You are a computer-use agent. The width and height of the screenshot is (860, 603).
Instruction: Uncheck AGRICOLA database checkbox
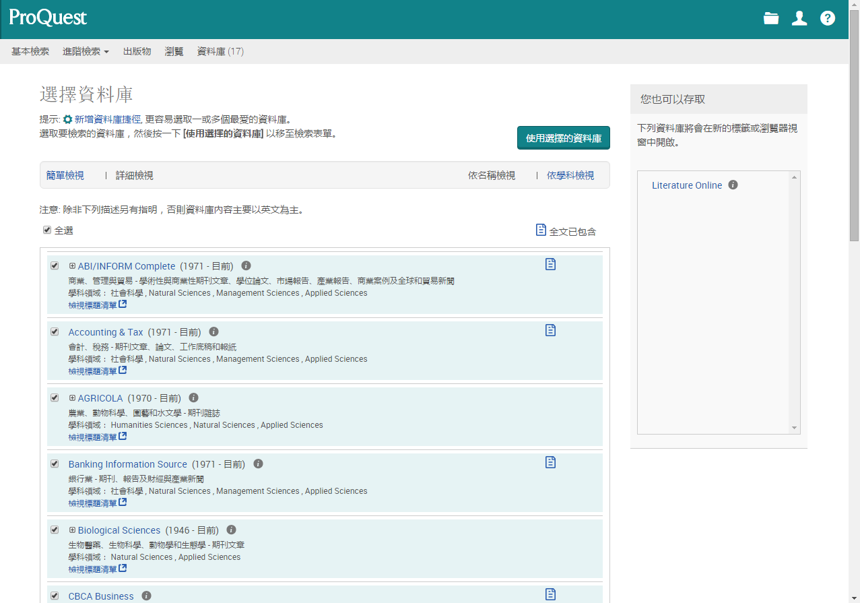pos(55,398)
